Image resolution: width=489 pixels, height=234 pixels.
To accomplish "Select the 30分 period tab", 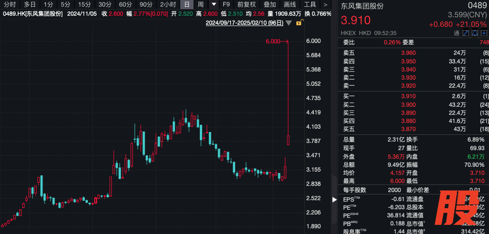I will point(105,4).
